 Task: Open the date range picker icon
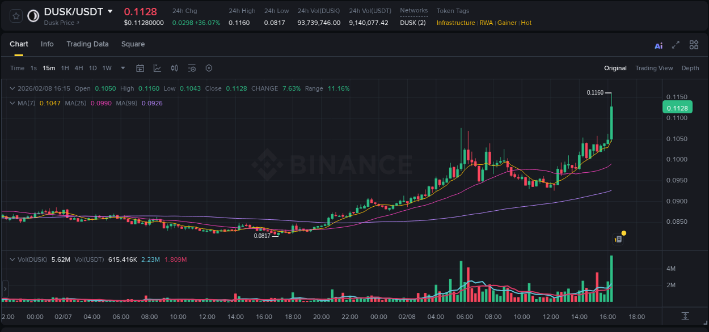pyautogui.click(x=140, y=68)
